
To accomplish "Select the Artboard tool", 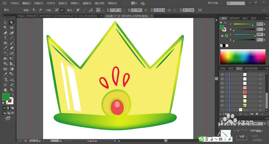I will click(5, 85).
